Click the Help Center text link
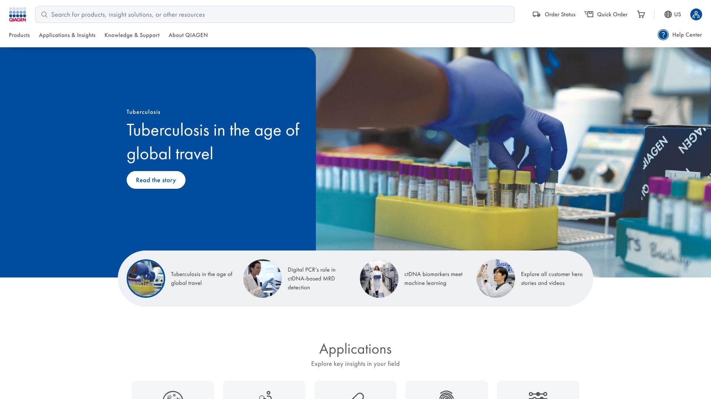Viewport: 711px width, 399px height. [x=687, y=35]
